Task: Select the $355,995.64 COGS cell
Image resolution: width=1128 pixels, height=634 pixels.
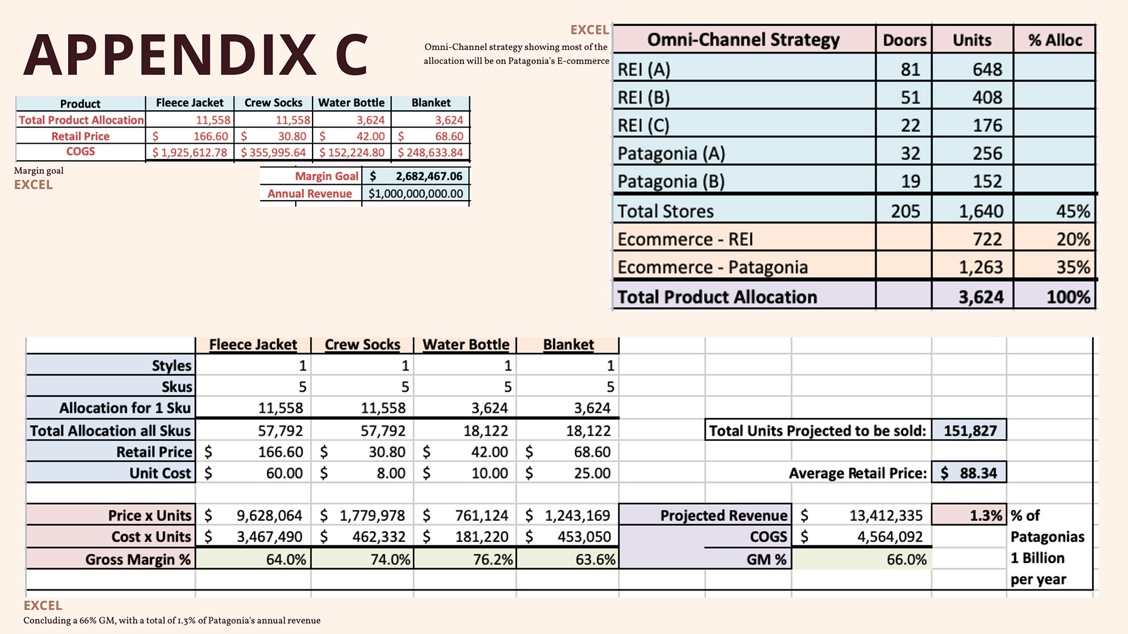Action: (x=273, y=153)
